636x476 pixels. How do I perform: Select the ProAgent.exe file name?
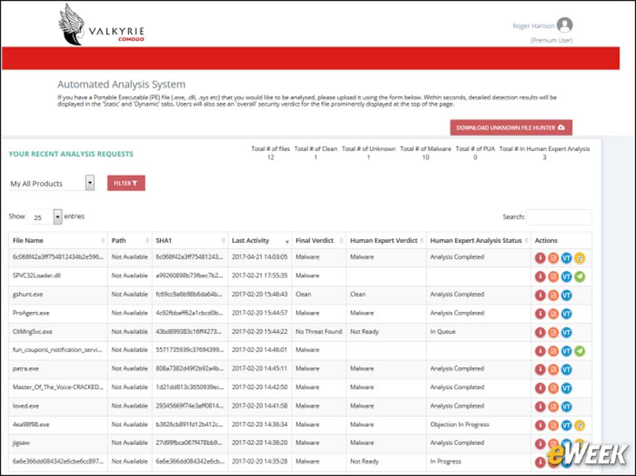[x=31, y=313]
